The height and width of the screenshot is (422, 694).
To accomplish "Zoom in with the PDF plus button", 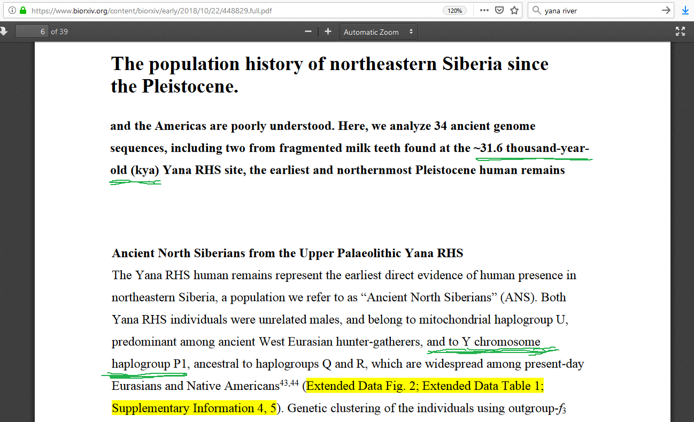I will coord(328,32).
